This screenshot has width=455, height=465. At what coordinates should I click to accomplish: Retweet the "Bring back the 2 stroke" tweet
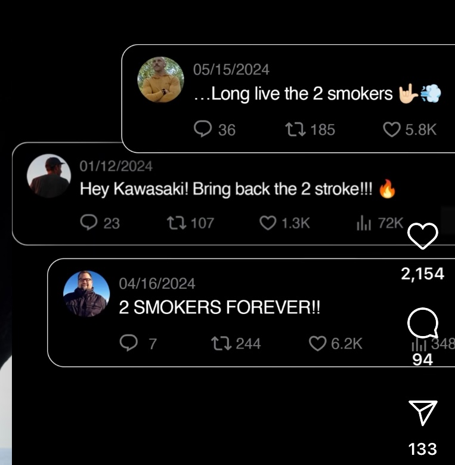tap(175, 223)
